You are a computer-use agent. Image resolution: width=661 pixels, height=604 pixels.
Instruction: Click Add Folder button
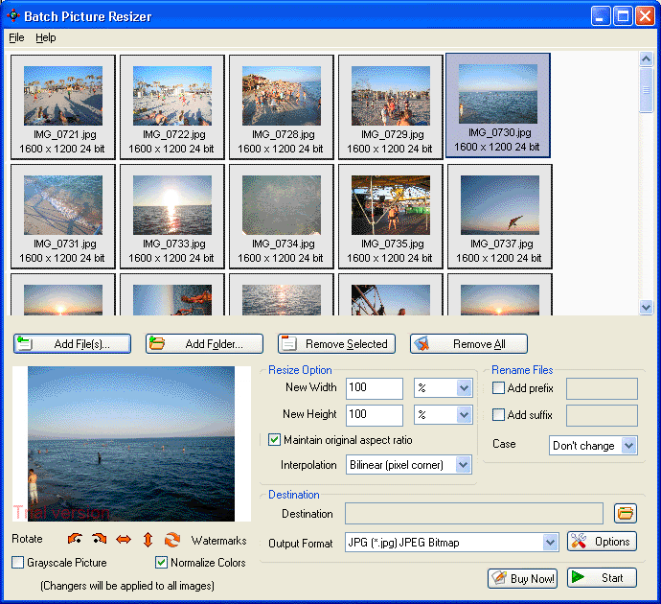[x=206, y=344]
